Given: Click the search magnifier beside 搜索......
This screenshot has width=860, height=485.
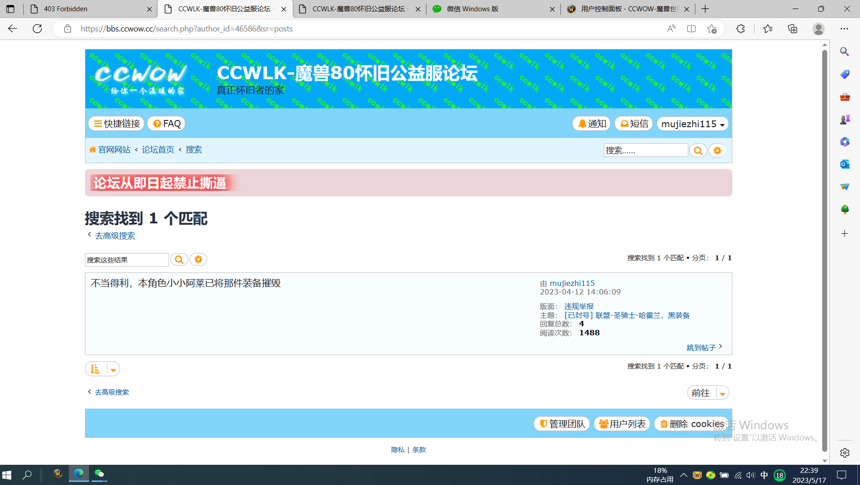Looking at the screenshot, I should click(x=697, y=150).
